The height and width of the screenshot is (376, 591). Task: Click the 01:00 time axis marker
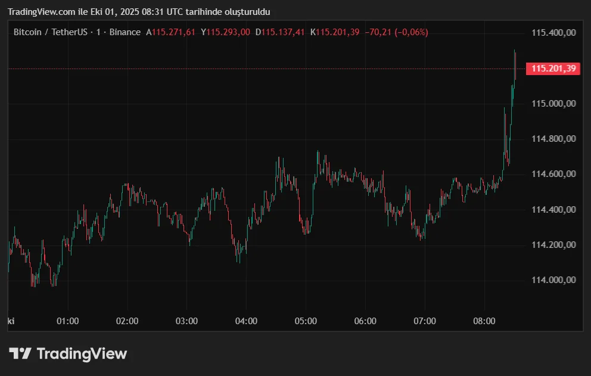67,321
